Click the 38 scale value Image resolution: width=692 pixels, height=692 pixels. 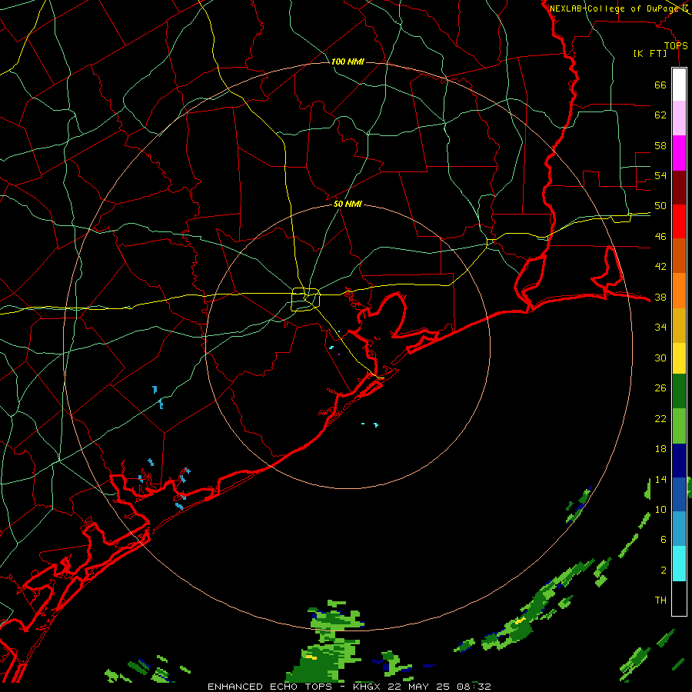(660, 298)
